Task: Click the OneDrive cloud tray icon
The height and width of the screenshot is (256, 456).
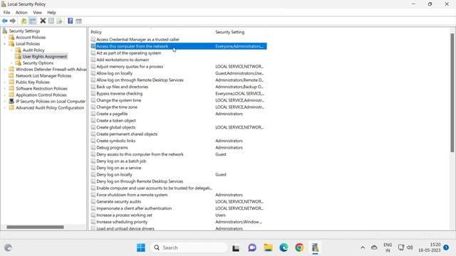Action: pyautogui.click(x=374, y=247)
